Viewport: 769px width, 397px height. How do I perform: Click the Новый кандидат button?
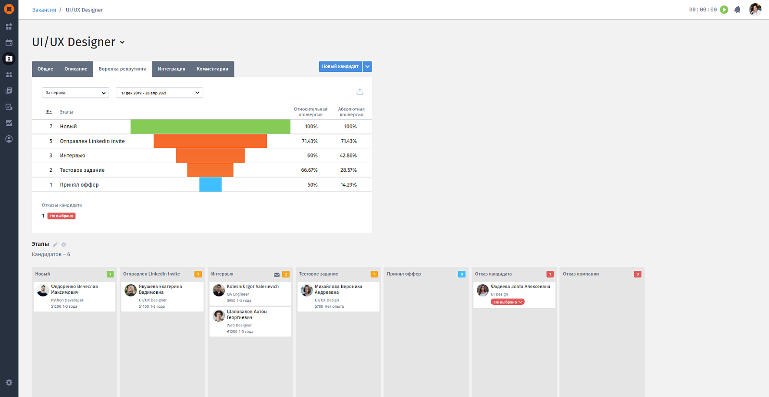coord(340,67)
